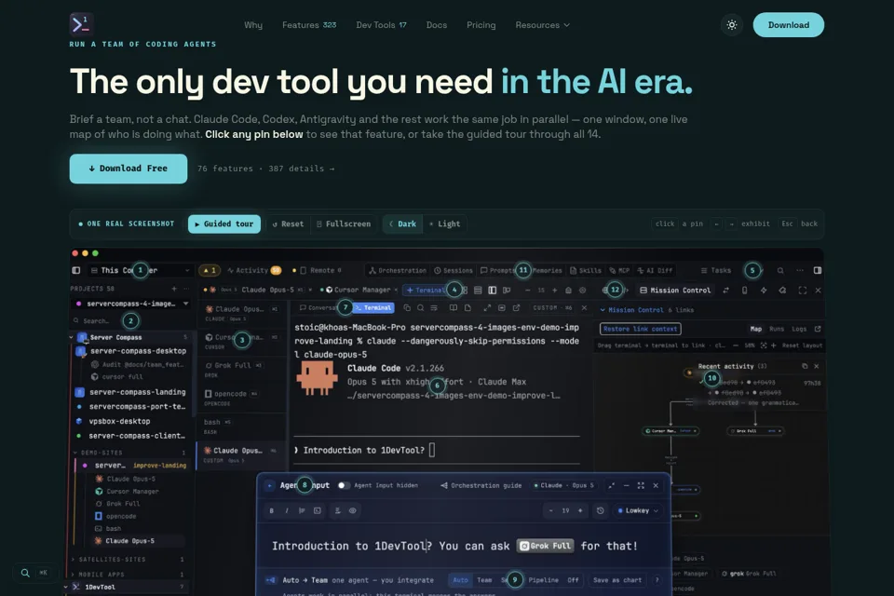This screenshot has height=596, width=894.
Task: Open the Features nav item
Action: point(309,25)
